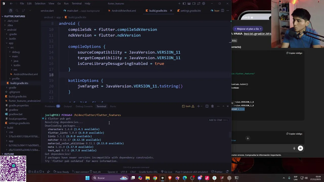Open AndroidManifest.xml in file tree
The image size is (324, 182).
pyautogui.click(x=26, y=74)
